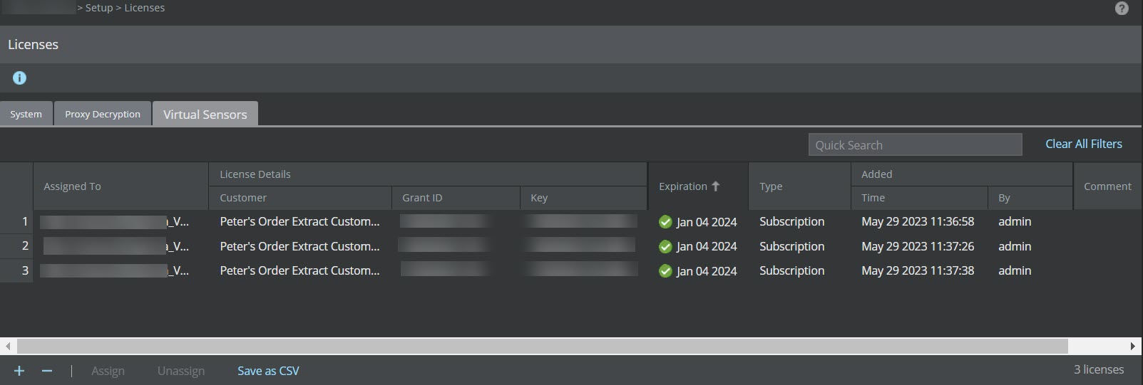Screen dimensions: 1143x385
Task: Click the green check icon in row 3
Action: click(x=665, y=271)
